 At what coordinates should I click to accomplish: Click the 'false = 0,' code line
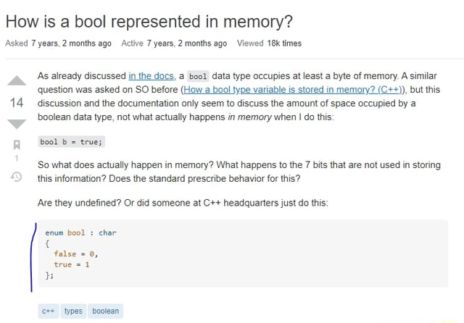pos(75,254)
